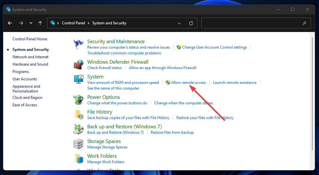Select System and Security in the breadcrumb
The image size is (319, 175).
(x=109, y=23)
